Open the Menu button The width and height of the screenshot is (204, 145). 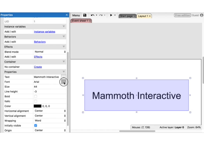pyautogui.click(x=76, y=15)
